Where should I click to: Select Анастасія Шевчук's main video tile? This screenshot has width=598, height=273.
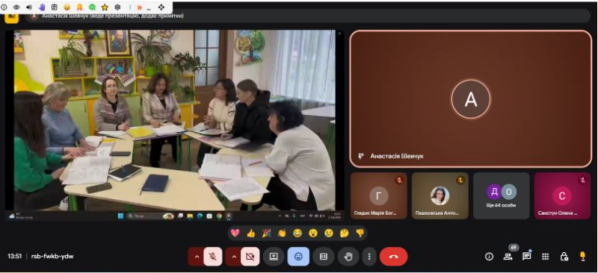point(471,98)
